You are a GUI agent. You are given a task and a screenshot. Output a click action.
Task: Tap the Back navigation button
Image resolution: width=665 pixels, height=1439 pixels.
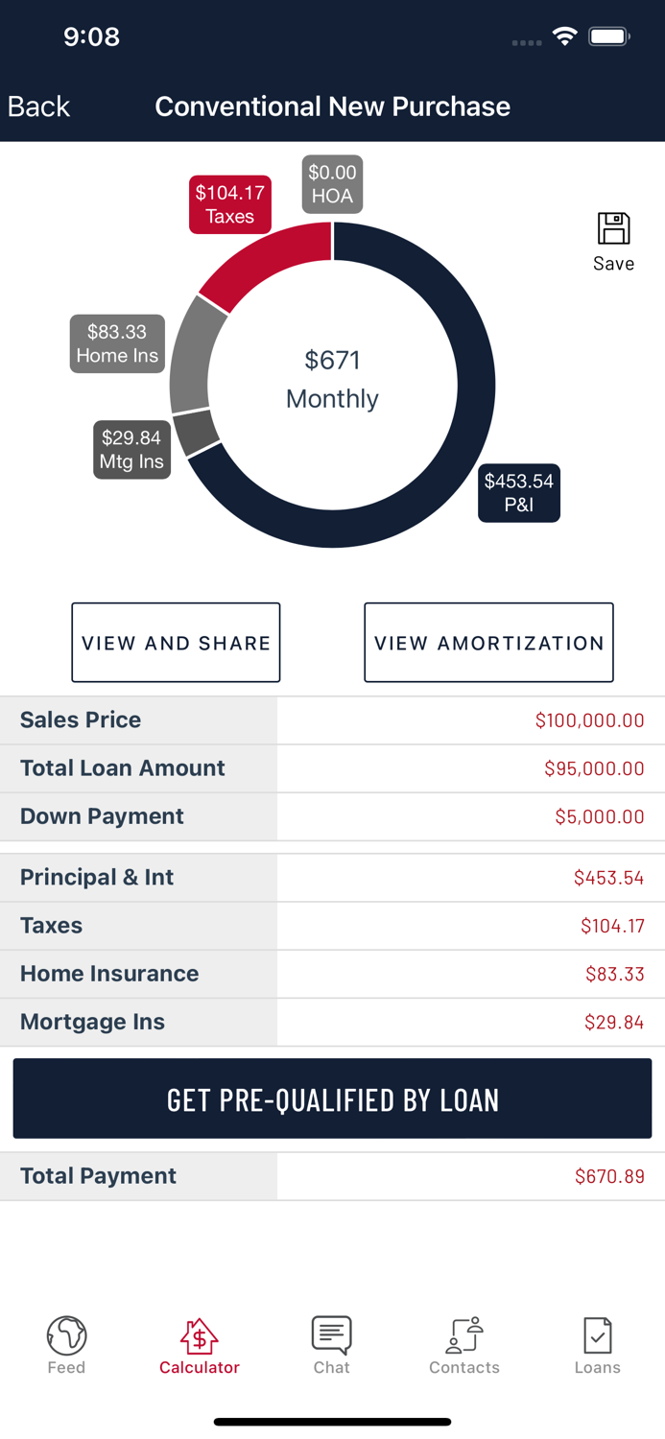click(x=37, y=106)
